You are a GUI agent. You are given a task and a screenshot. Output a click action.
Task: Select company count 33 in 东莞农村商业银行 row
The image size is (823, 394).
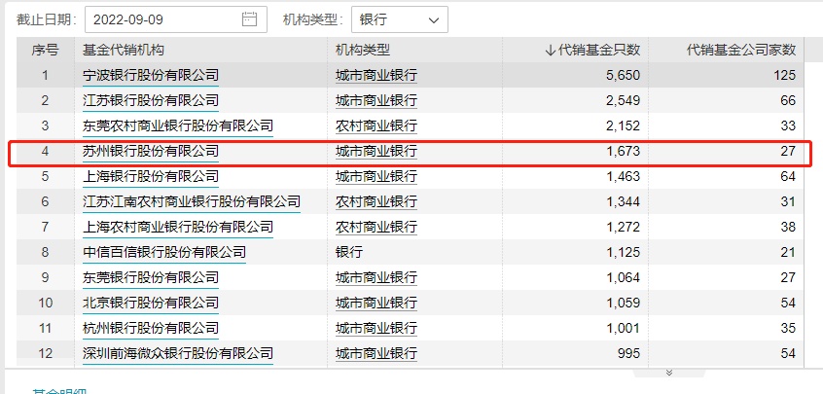(x=788, y=125)
